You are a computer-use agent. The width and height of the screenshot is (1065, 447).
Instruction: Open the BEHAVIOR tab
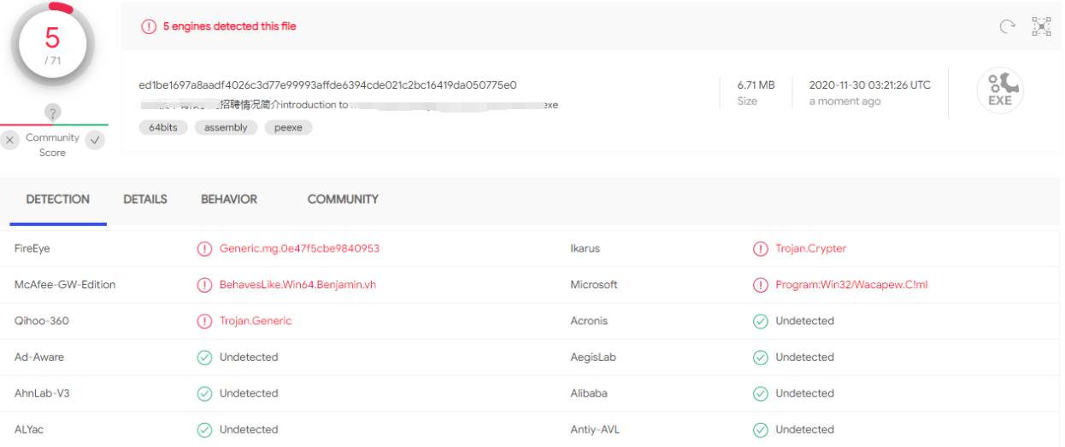pos(229,200)
